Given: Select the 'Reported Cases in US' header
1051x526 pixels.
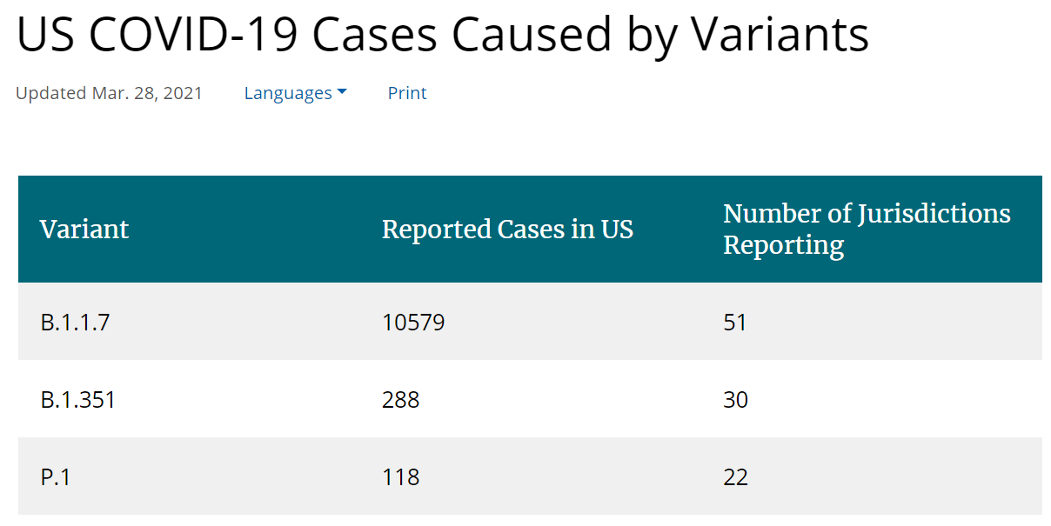Looking at the screenshot, I should click(x=507, y=230).
